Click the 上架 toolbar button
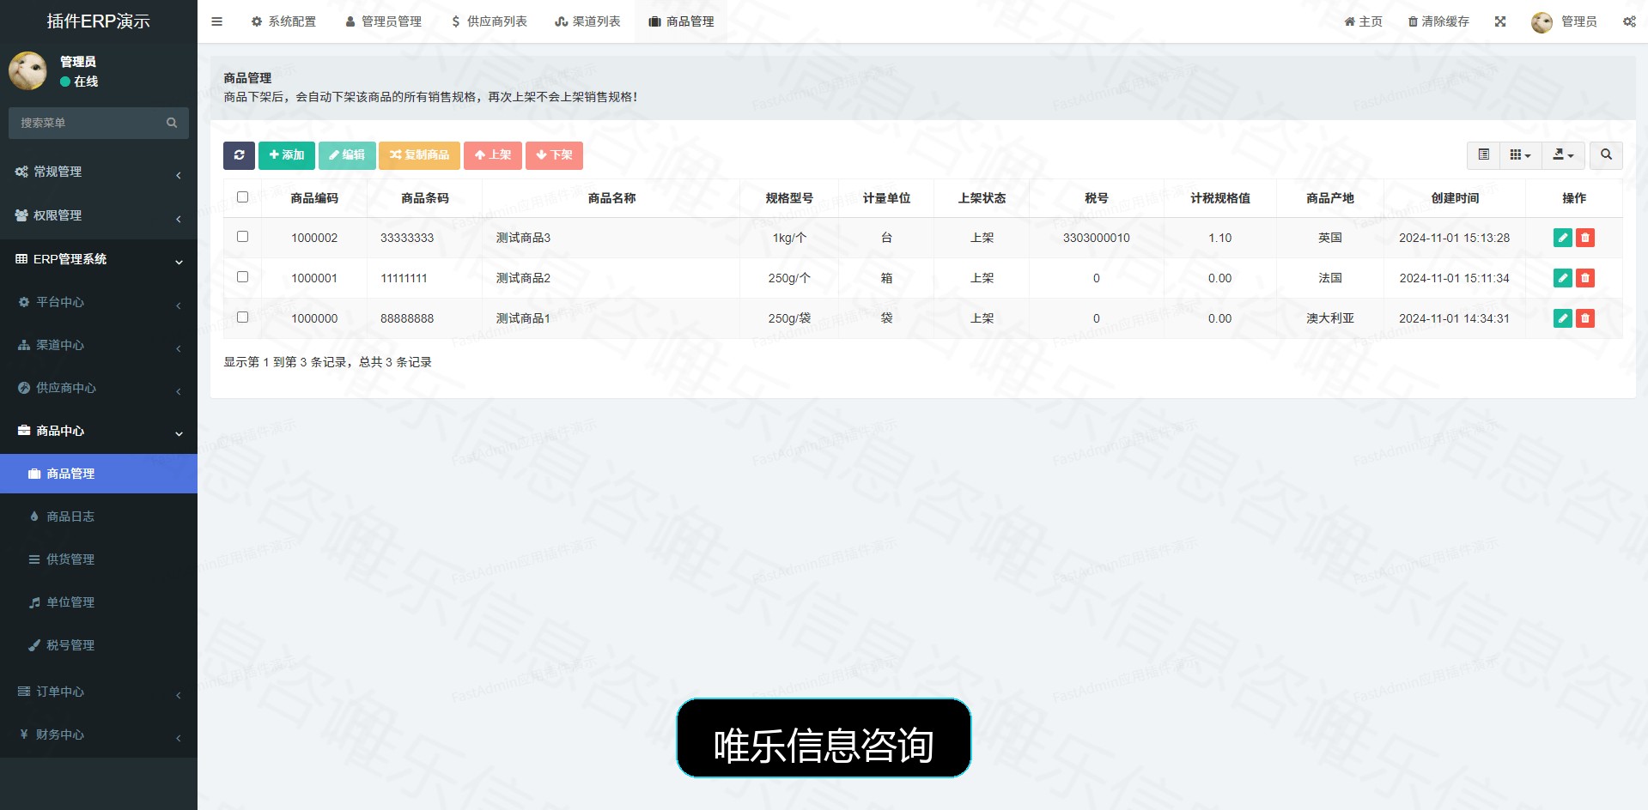The image size is (1648, 810). tap(493, 155)
